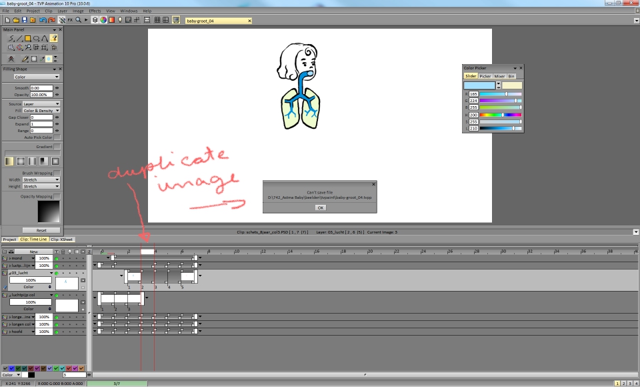The width and height of the screenshot is (640, 387).
Task: Open a project with the folder icon
Action: tap(16, 20)
